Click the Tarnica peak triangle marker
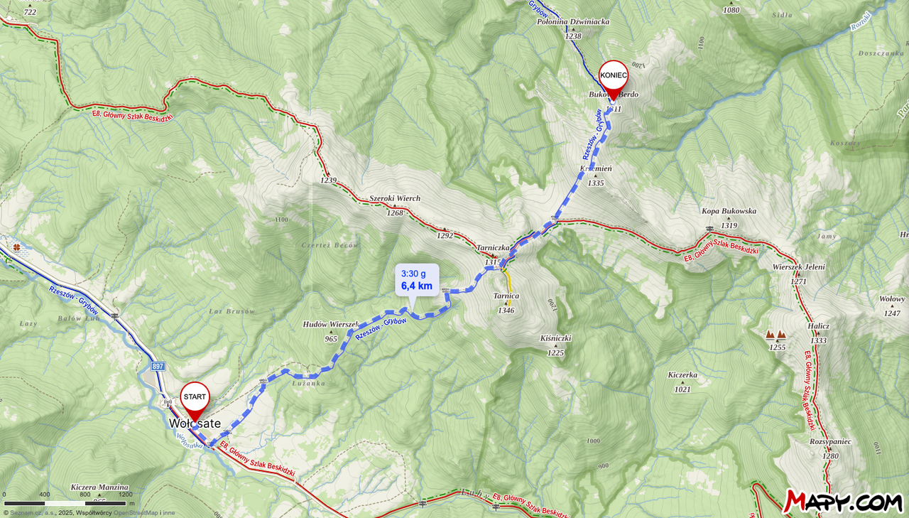The image size is (909, 518). pos(506,303)
